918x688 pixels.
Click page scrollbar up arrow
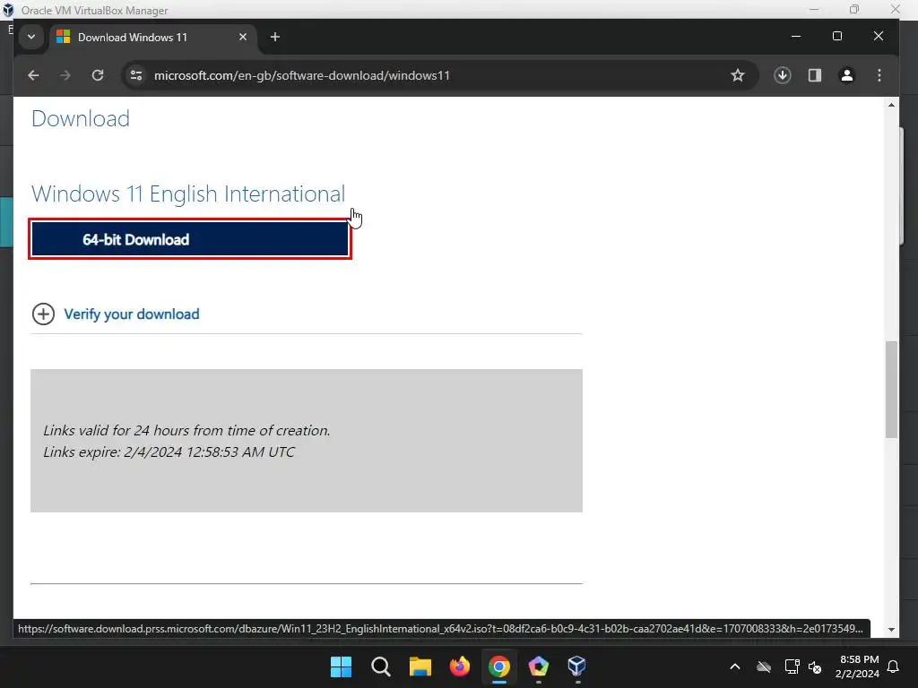pos(891,106)
